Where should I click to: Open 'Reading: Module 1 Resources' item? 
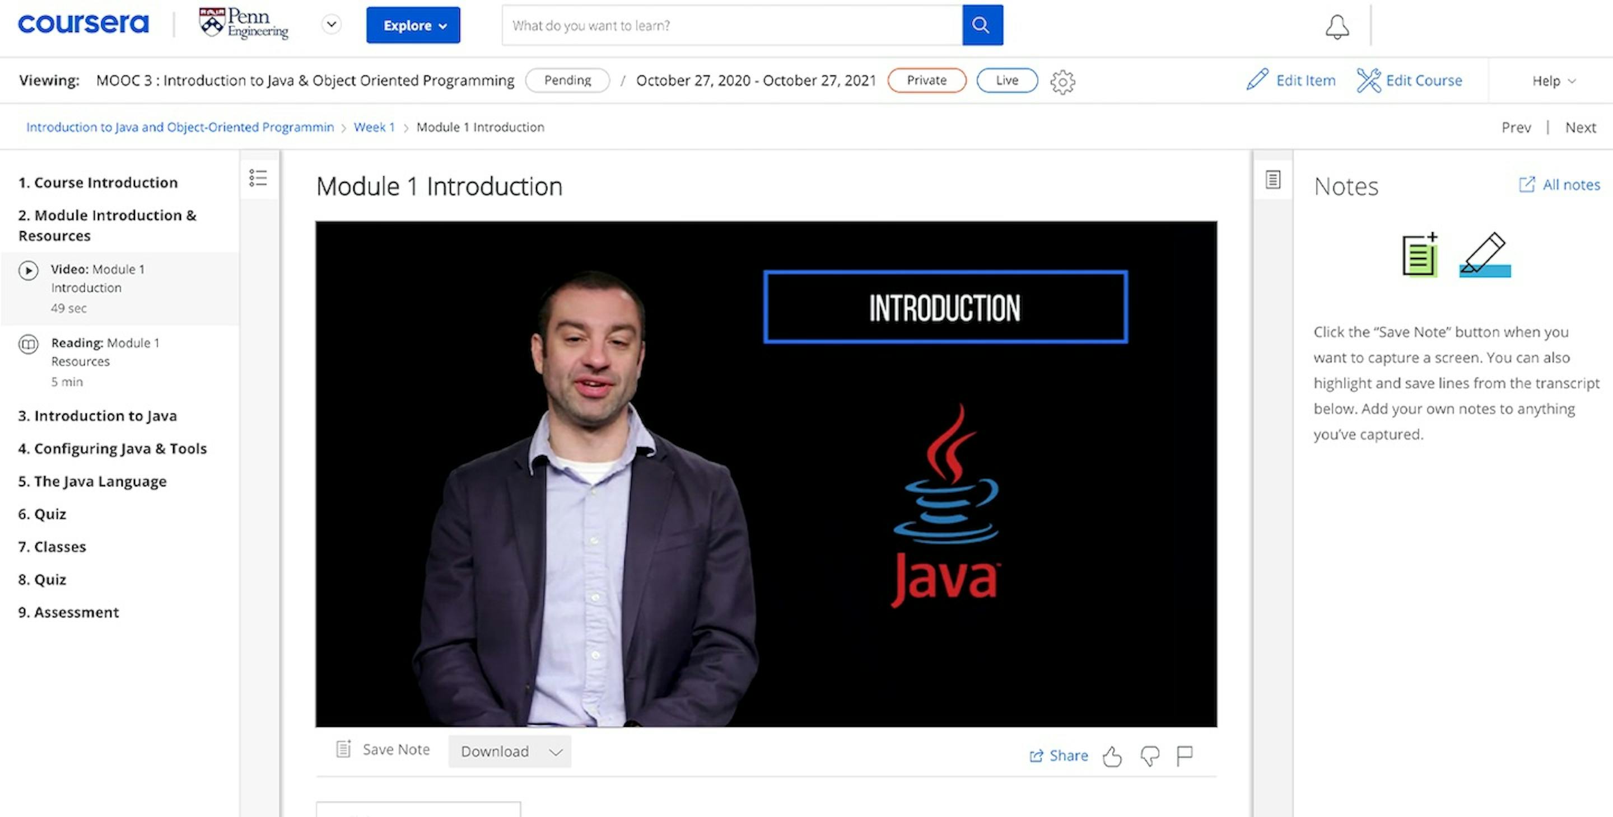tap(119, 361)
